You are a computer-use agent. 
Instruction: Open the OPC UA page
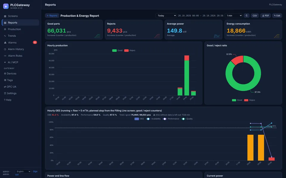click(x=21, y=87)
